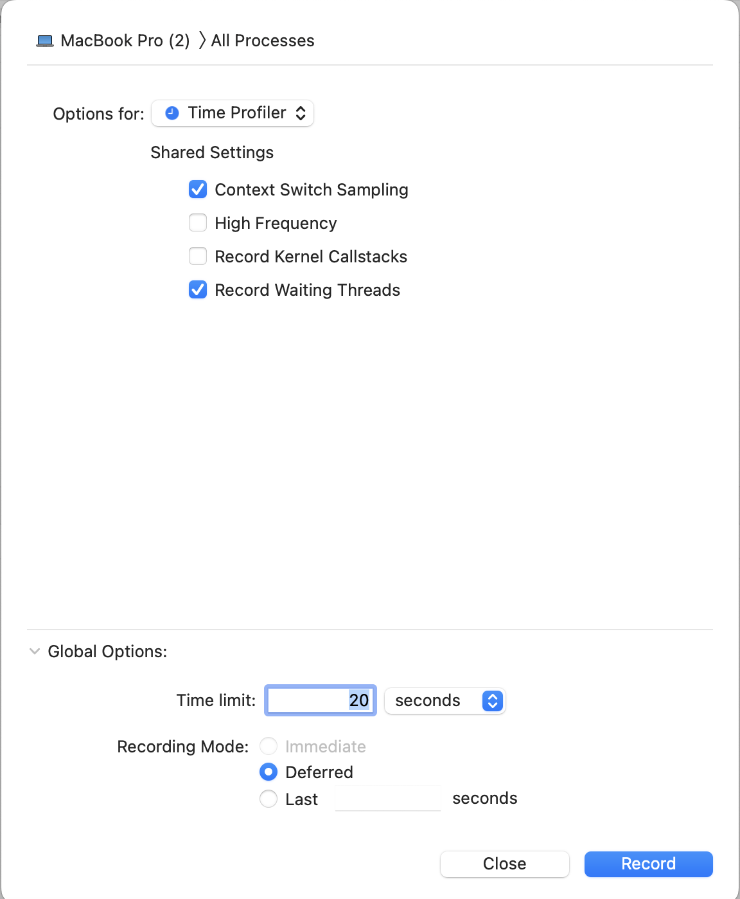This screenshot has height=899, width=740.
Task: Enable the High Frequency checkbox
Action: click(x=198, y=223)
